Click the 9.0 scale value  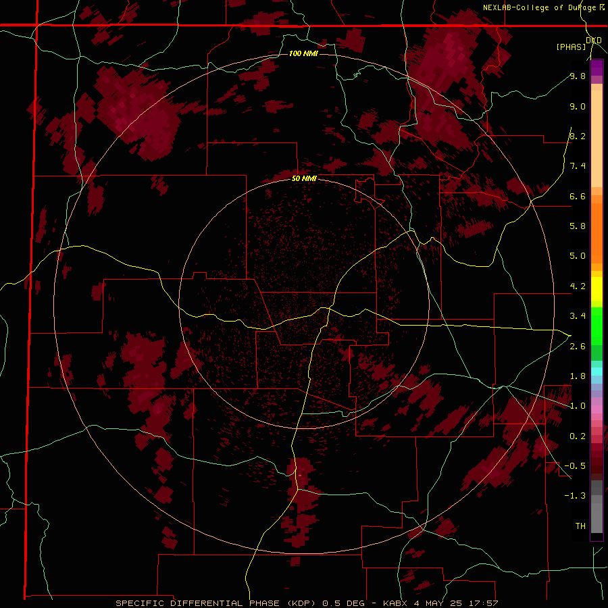click(x=578, y=106)
